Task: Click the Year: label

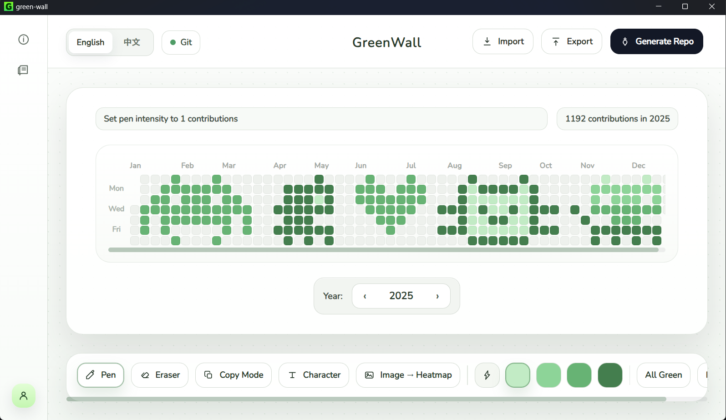Action: (x=333, y=296)
